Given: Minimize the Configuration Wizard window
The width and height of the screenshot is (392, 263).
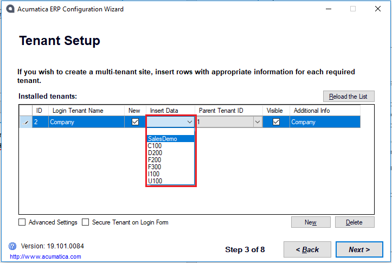Looking at the screenshot, I should [x=329, y=9].
